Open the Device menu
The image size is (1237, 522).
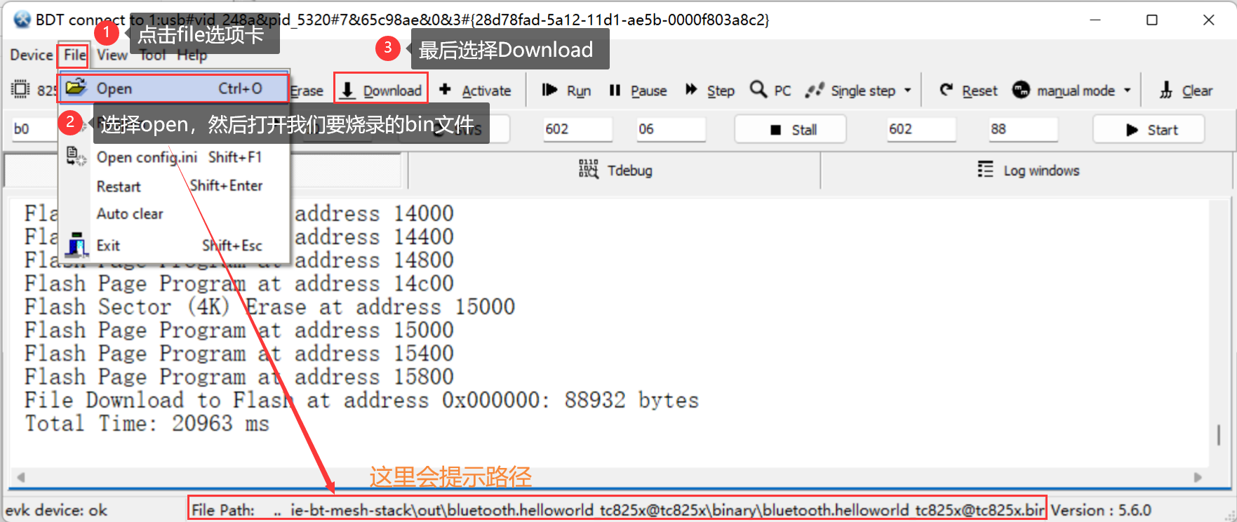tap(31, 55)
